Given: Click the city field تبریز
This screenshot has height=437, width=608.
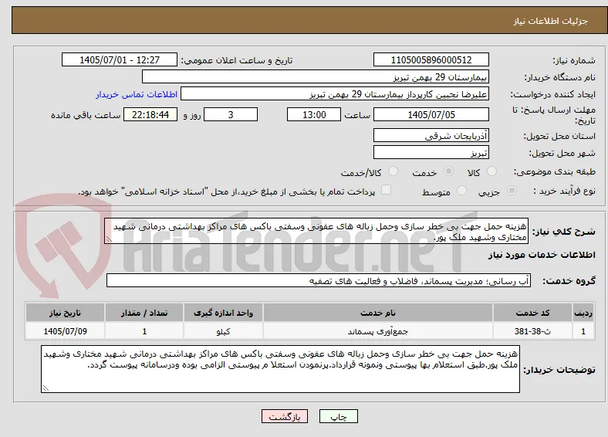Looking at the screenshot, I should (x=431, y=152).
